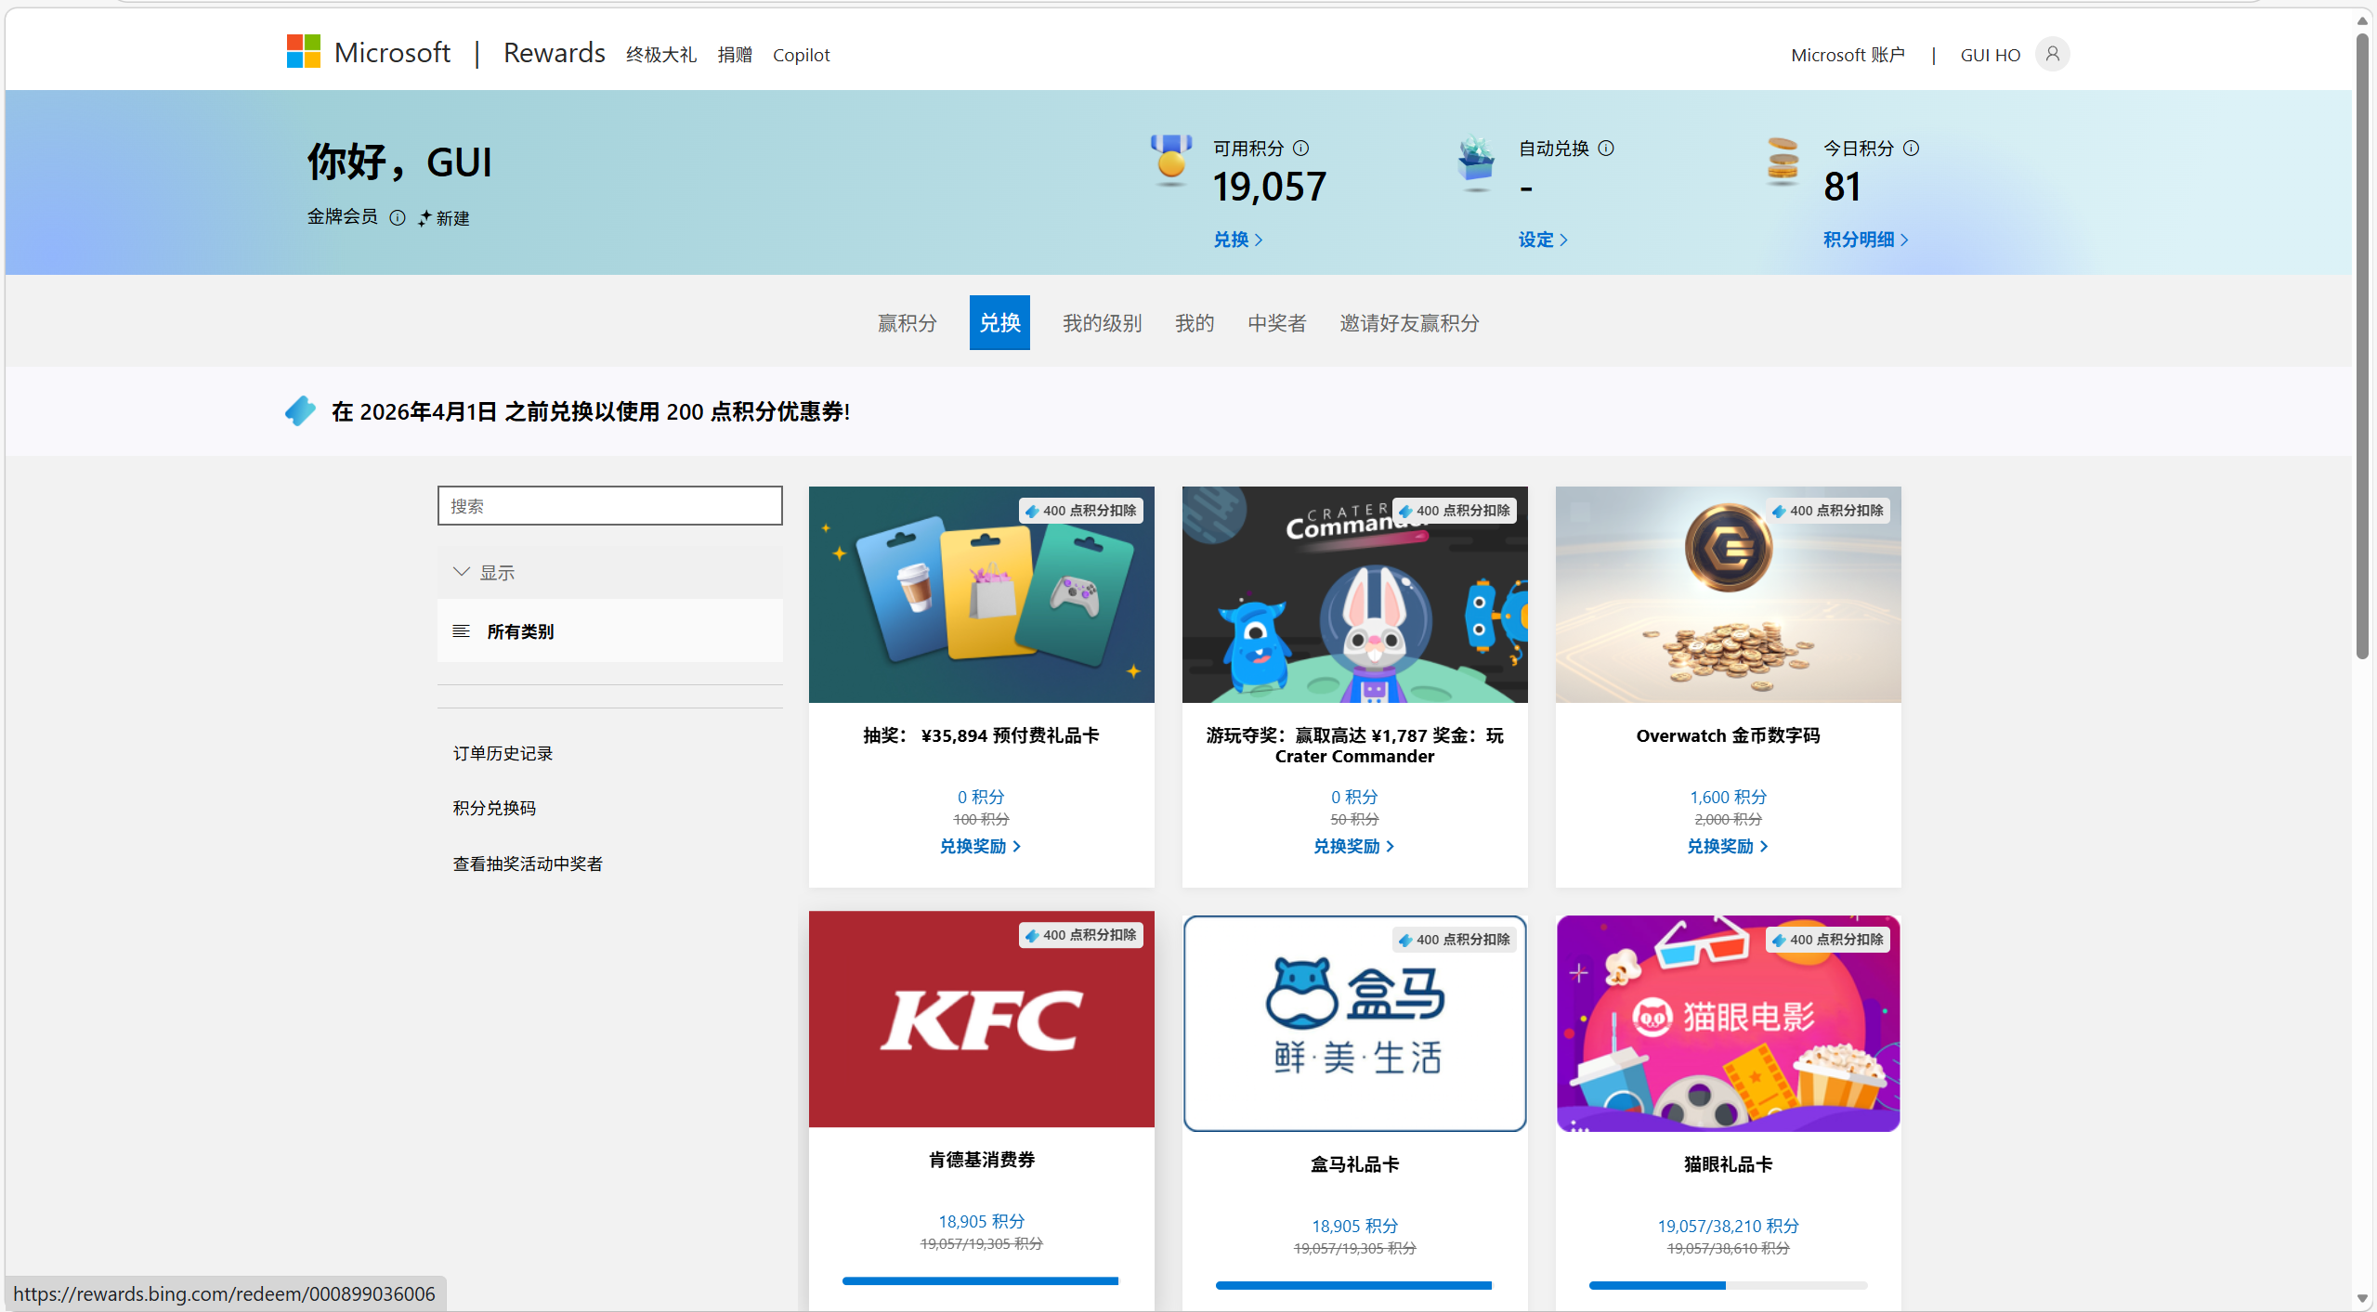Click the 积分明细 link

(x=1863, y=239)
